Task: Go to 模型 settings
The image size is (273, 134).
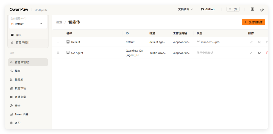Action: click(x=28, y=71)
